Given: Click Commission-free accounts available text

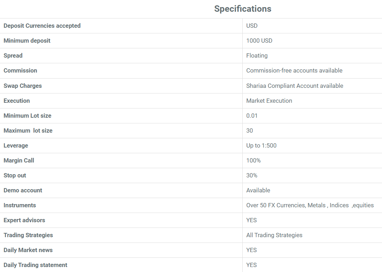Looking at the screenshot, I should click(294, 70).
